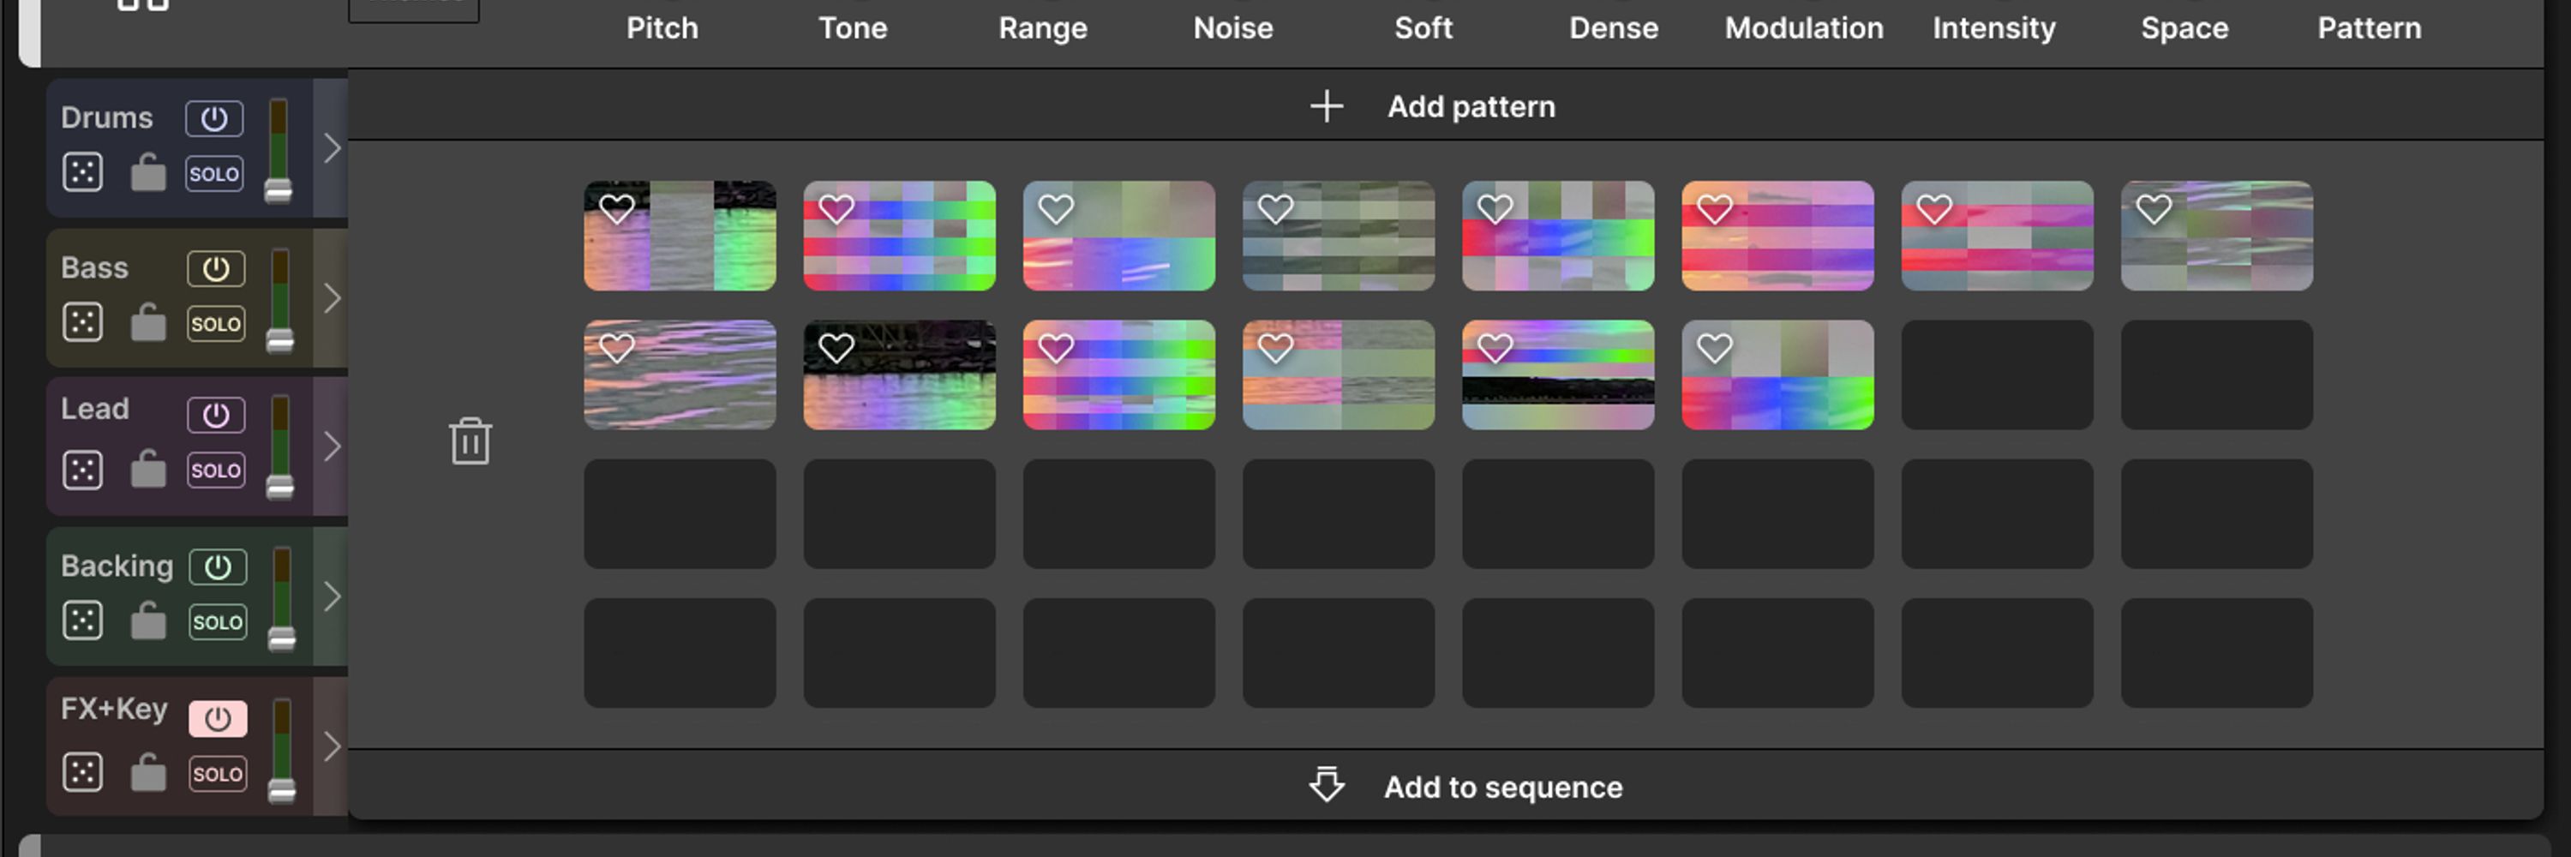Solo the Backing track
The image size is (2571, 857).
pyautogui.click(x=218, y=621)
